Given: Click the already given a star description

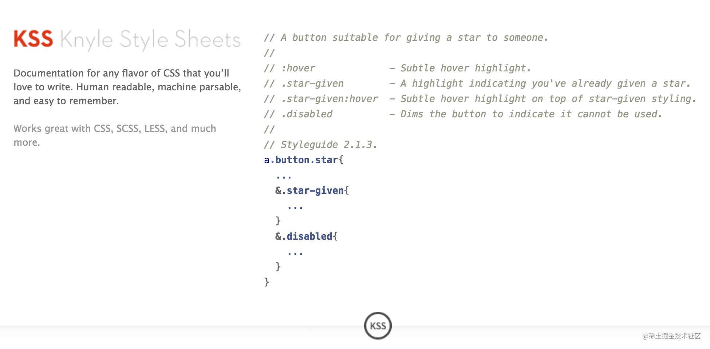Looking at the screenshot, I should [x=545, y=83].
